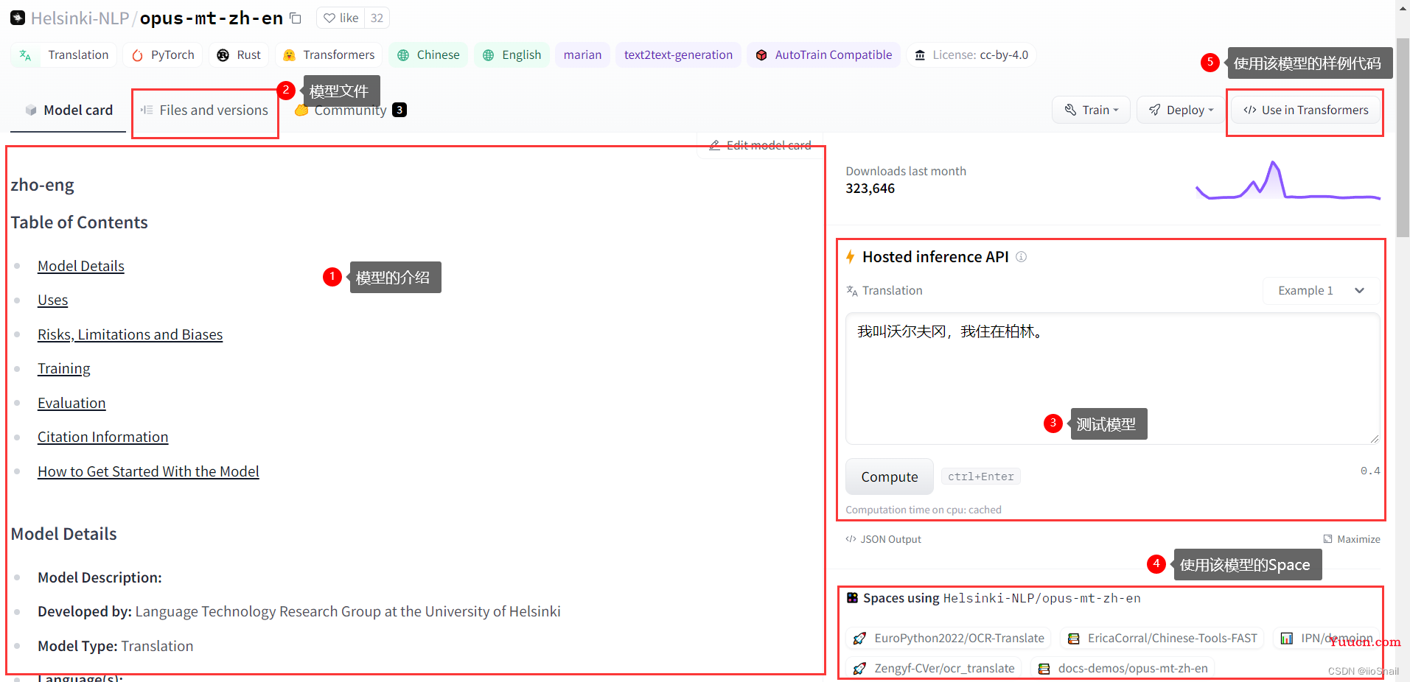The width and height of the screenshot is (1410, 682).
Task: Open the like count 32
Action: click(x=377, y=18)
